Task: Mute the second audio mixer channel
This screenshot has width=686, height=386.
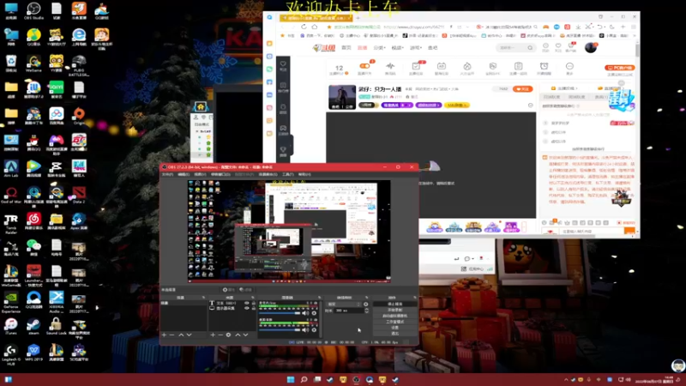Action: coord(305,329)
